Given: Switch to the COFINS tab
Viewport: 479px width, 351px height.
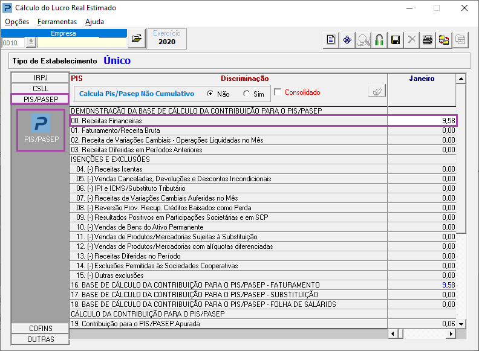Looking at the screenshot, I should point(41,329).
